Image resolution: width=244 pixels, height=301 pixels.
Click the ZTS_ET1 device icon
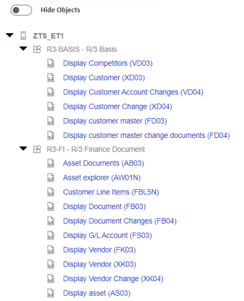23,36
